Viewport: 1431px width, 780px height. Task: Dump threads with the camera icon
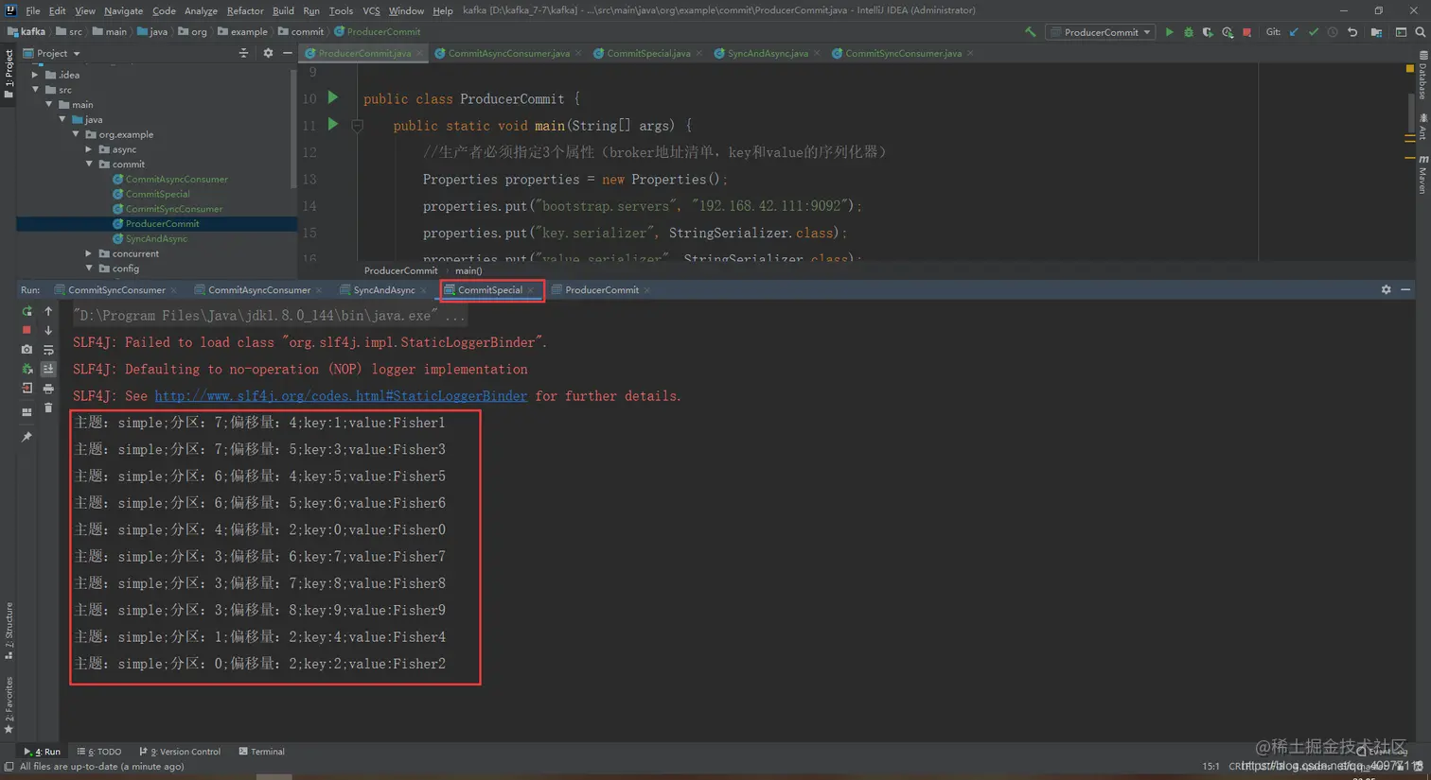26,350
